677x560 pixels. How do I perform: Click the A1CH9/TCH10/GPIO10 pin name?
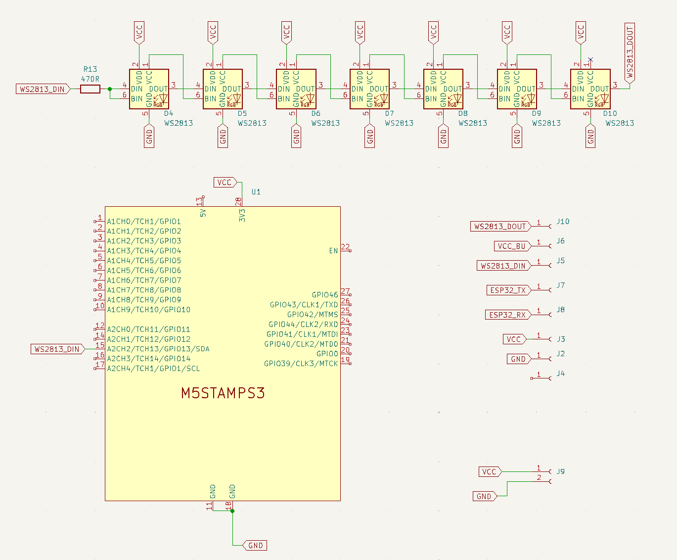click(x=149, y=310)
